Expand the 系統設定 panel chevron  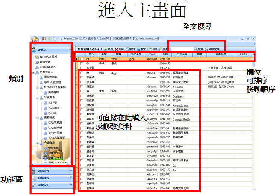coord(71,184)
